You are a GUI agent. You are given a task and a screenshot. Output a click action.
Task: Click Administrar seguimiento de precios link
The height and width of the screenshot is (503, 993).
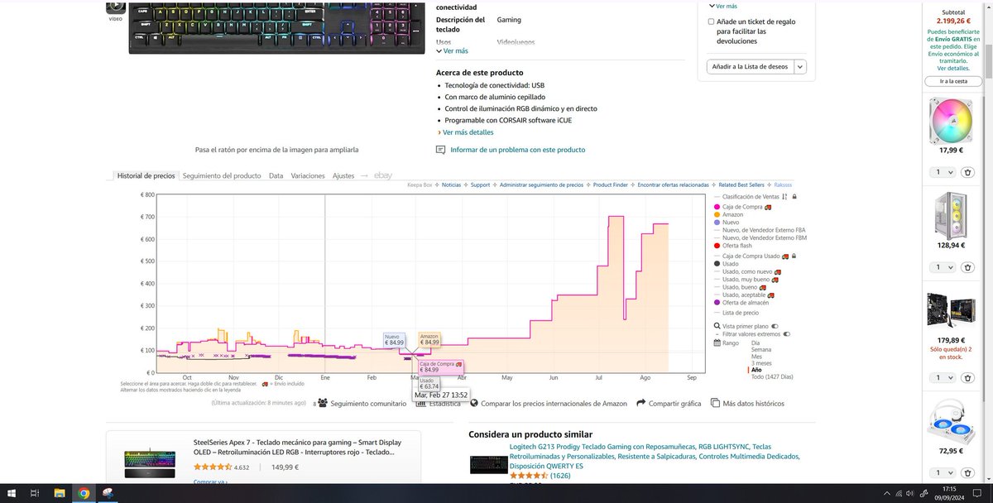point(541,184)
